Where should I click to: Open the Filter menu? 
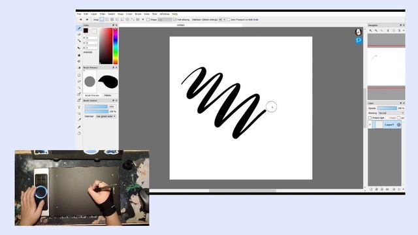pyautogui.click(x=103, y=14)
